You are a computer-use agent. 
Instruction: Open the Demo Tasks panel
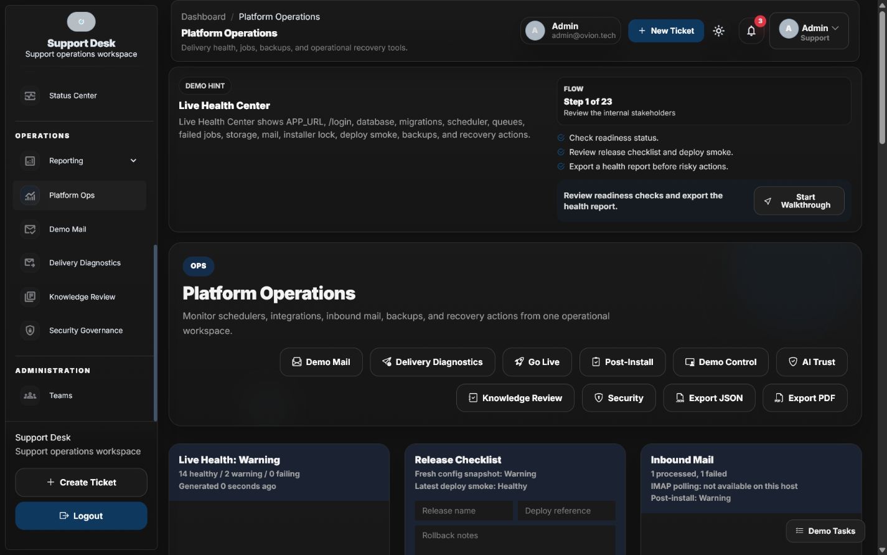825,531
